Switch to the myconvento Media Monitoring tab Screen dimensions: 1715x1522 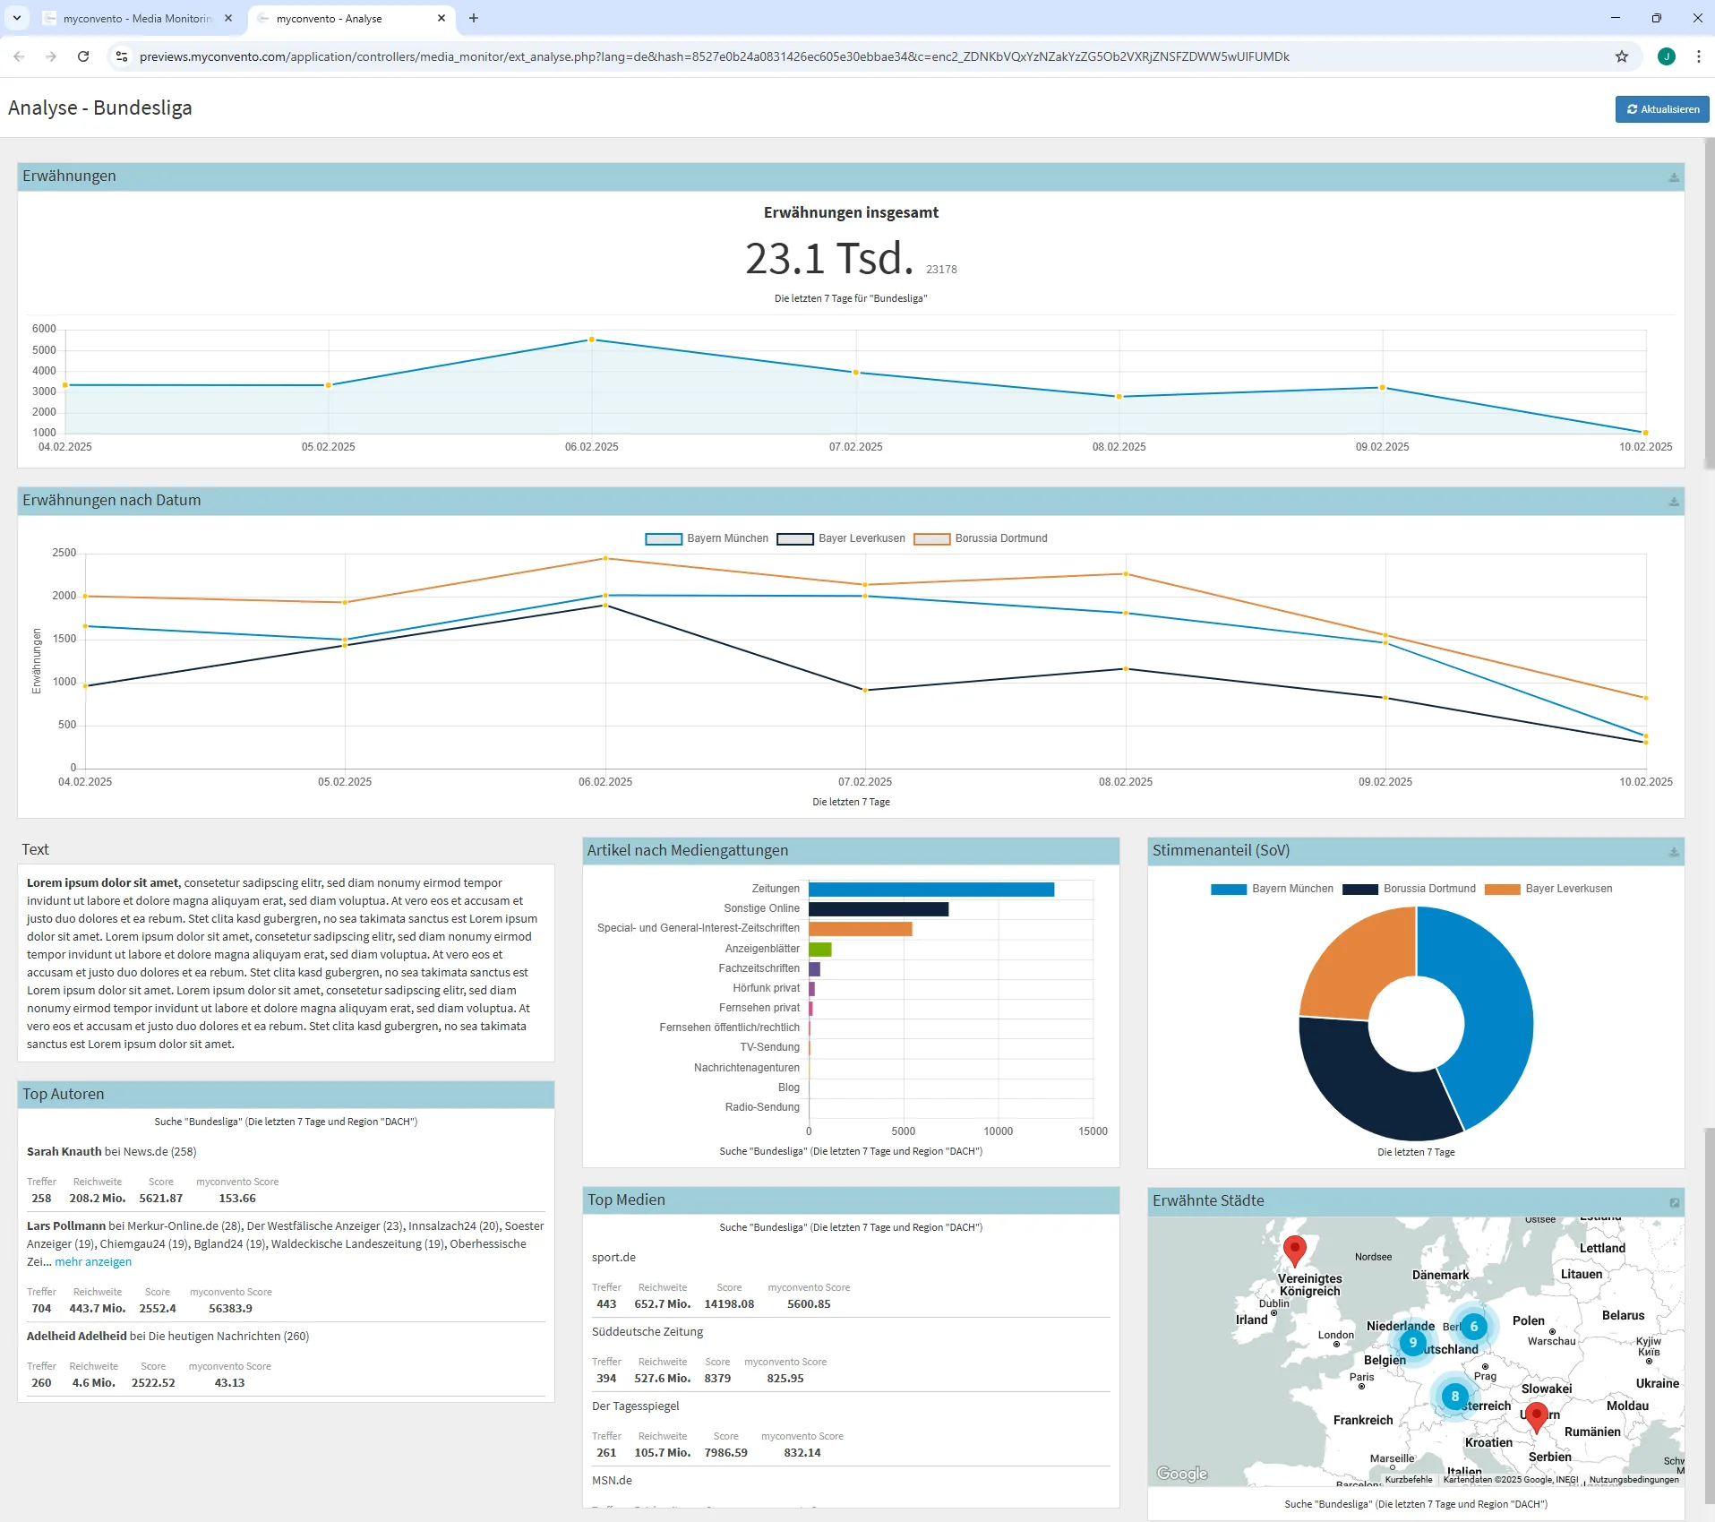pyautogui.click(x=134, y=18)
